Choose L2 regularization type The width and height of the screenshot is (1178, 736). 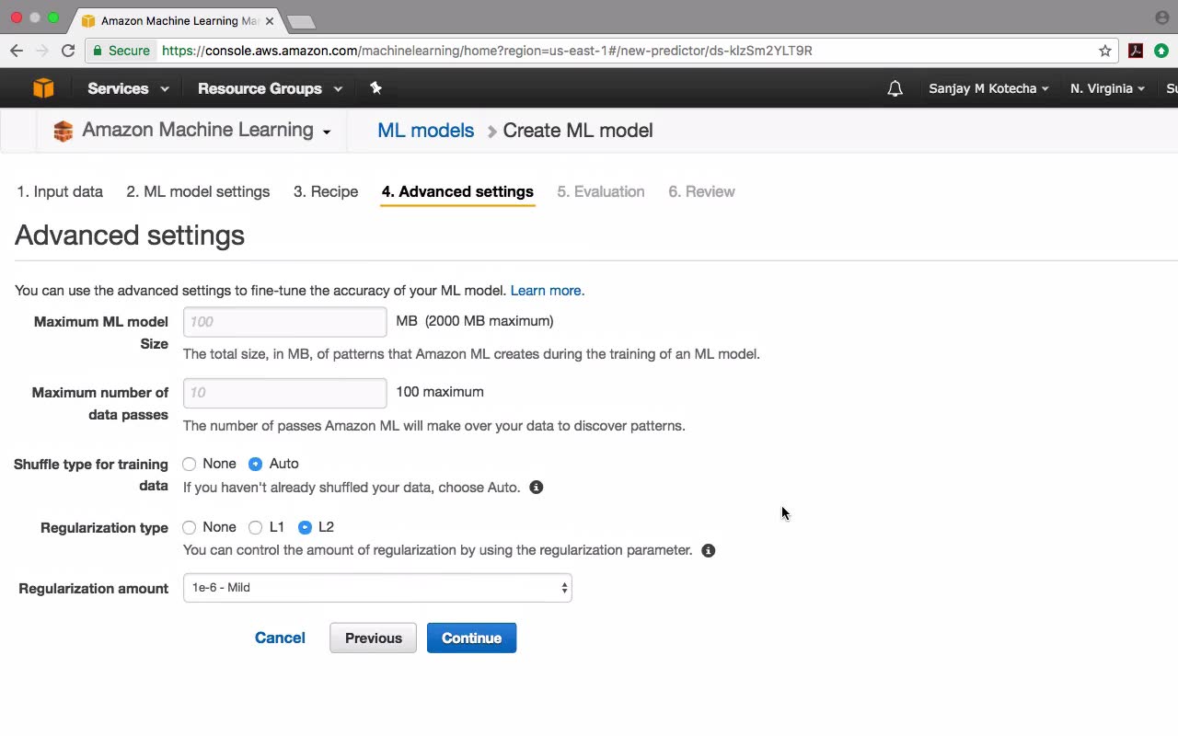pyautogui.click(x=306, y=528)
